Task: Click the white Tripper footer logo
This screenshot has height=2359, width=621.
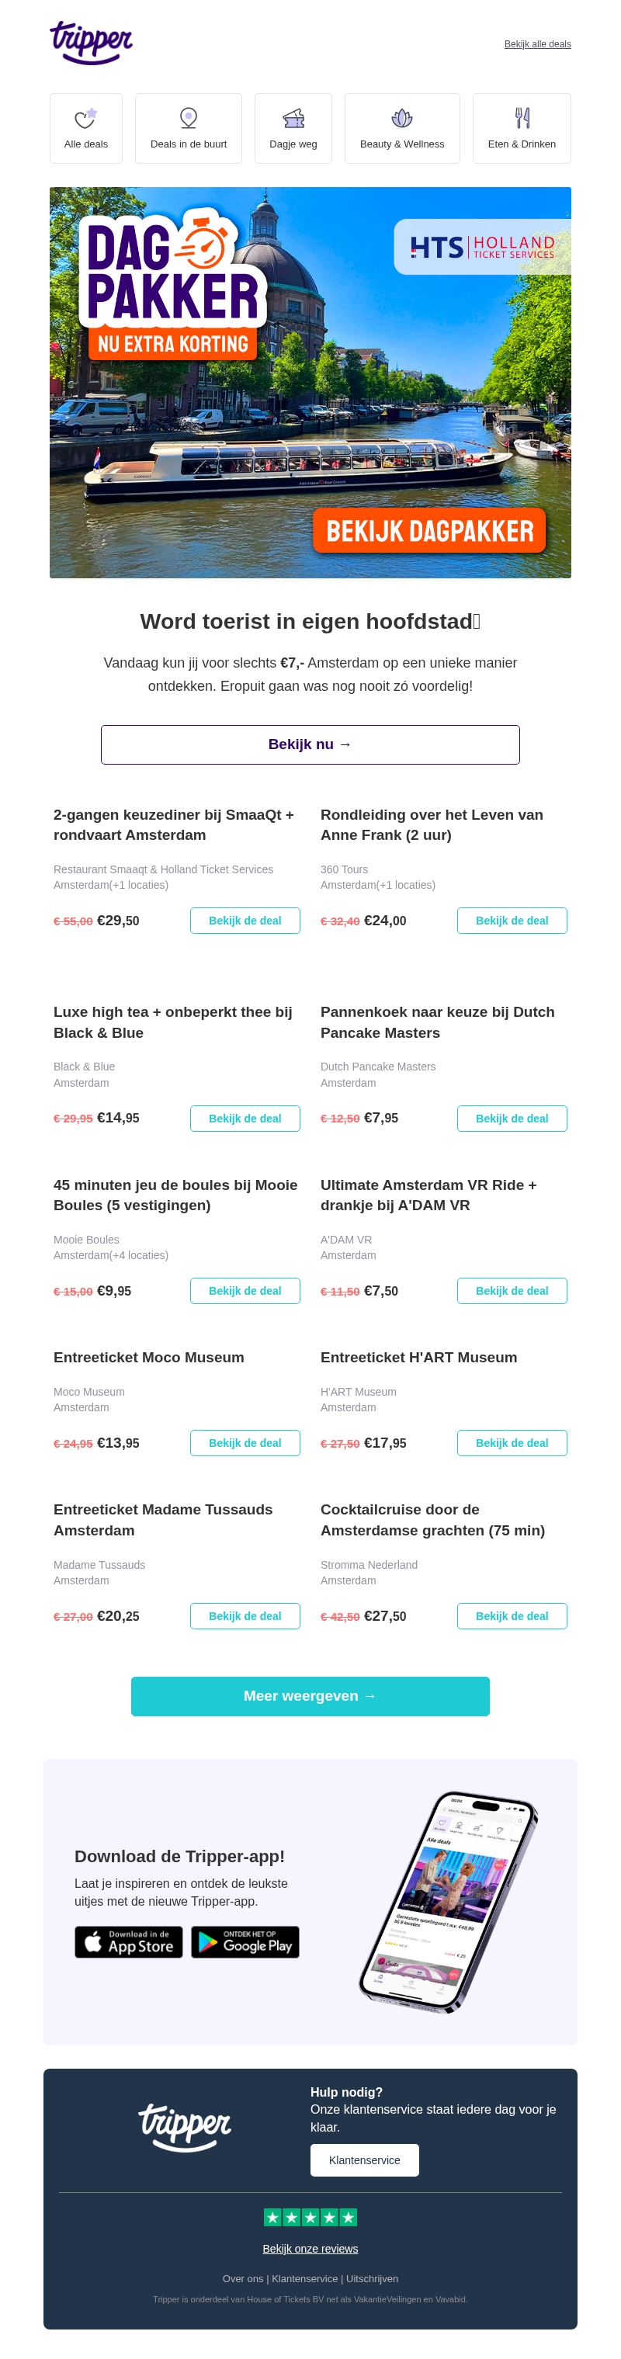Action: (185, 2128)
